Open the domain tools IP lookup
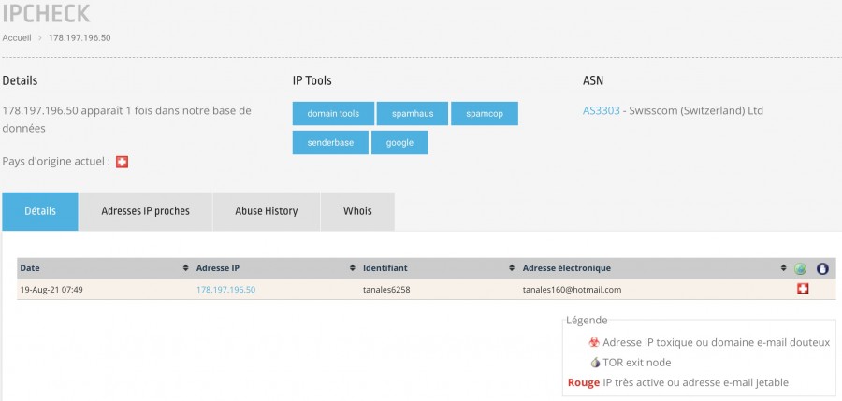 tap(333, 114)
